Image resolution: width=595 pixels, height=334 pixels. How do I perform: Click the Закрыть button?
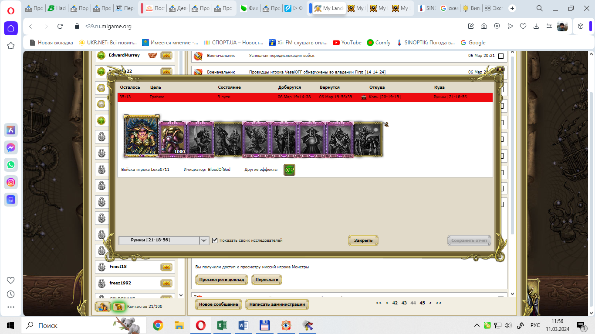(363, 240)
